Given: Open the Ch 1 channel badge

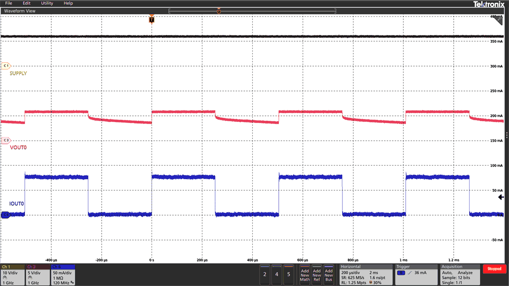Looking at the screenshot, I should [12, 275].
